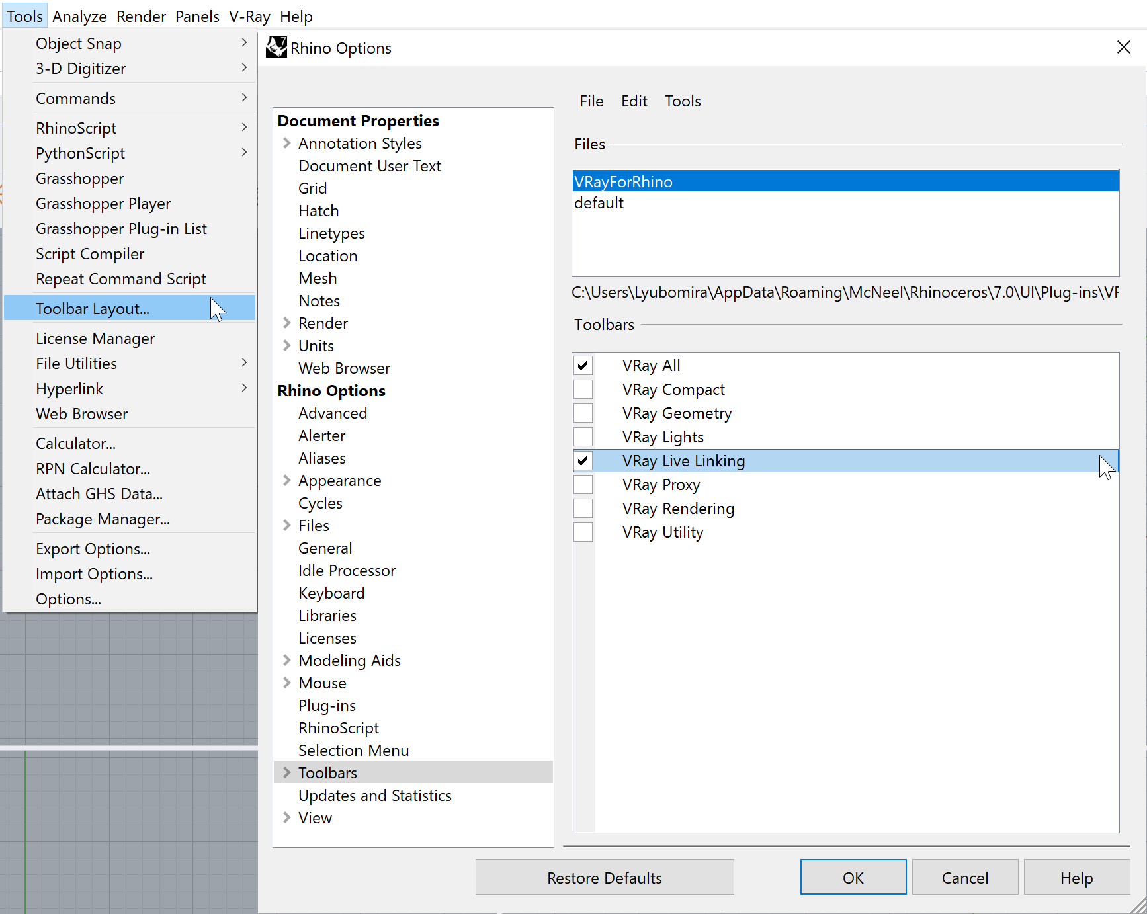The width and height of the screenshot is (1147, 914).
Task: Enable the VRay Utility toolbar checkbox
Action: (x=583, y=532)
